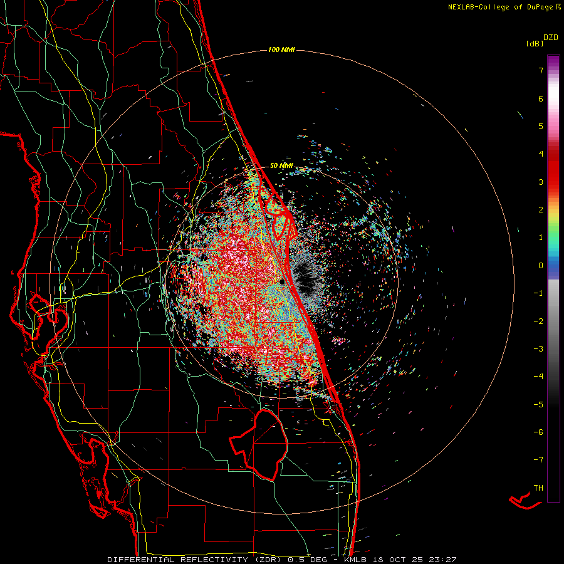Click the 7 value on color scale

(541, 70)
